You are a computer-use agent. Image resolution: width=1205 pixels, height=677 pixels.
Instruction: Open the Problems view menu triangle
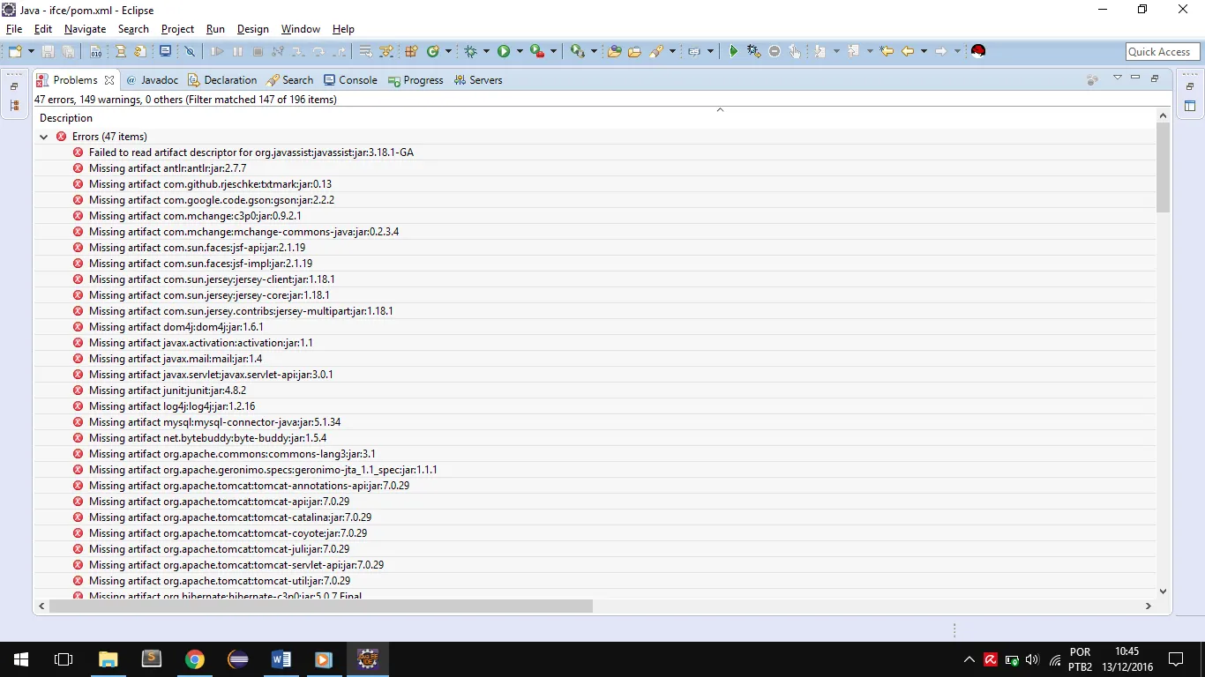(1117, 78)
